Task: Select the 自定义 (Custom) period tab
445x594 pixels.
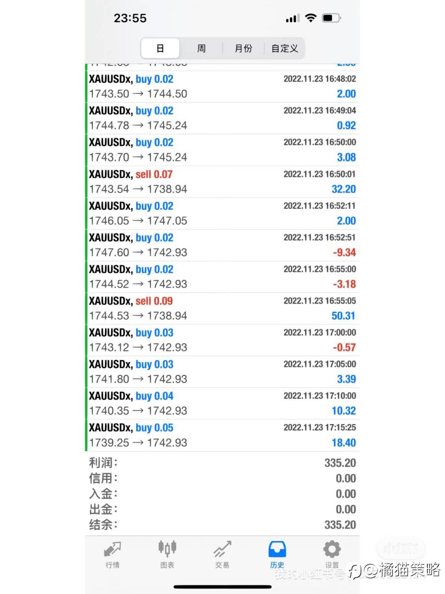Action: (x=285, y=48)
